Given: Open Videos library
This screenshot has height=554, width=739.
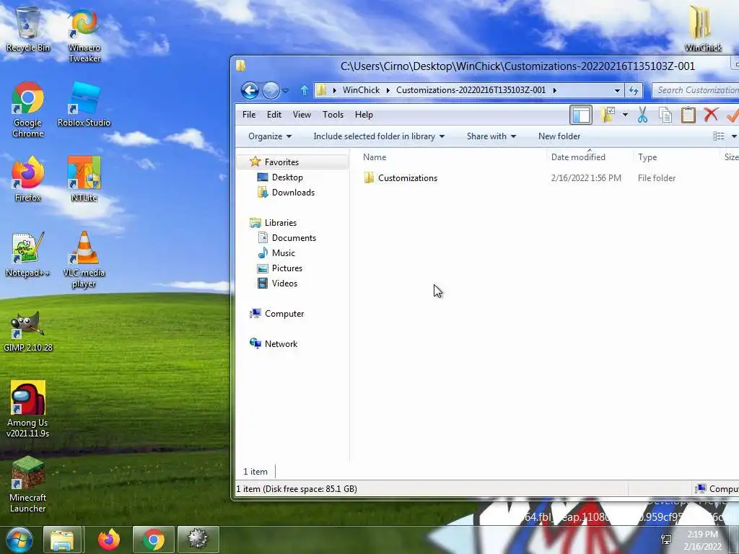Looking at the screenshot, I should (x=284, y=283).
